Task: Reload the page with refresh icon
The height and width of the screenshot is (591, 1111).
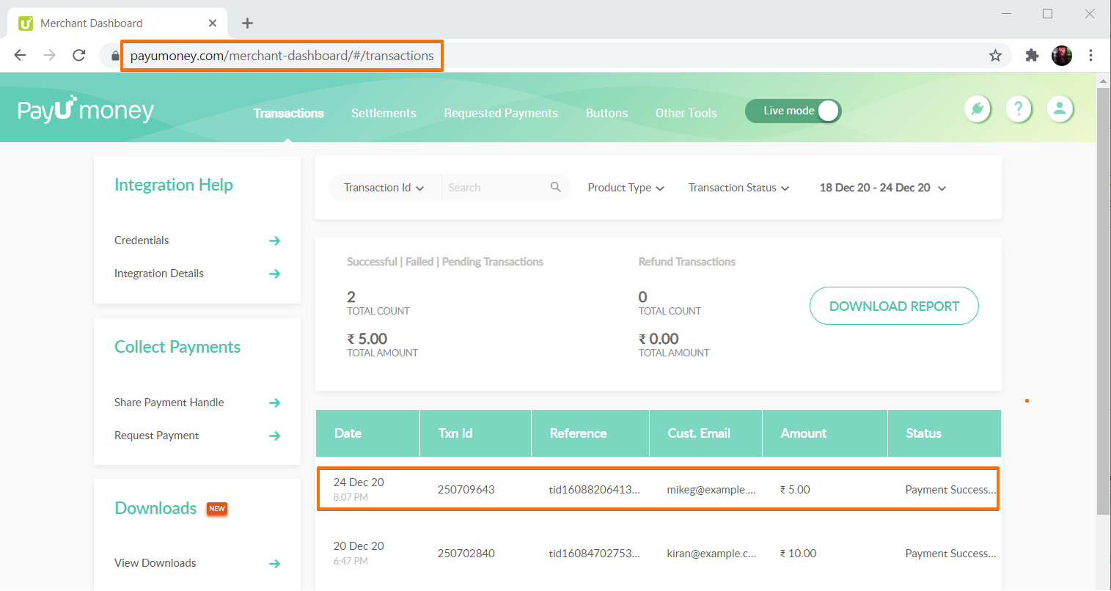Action: click(79, 55)
